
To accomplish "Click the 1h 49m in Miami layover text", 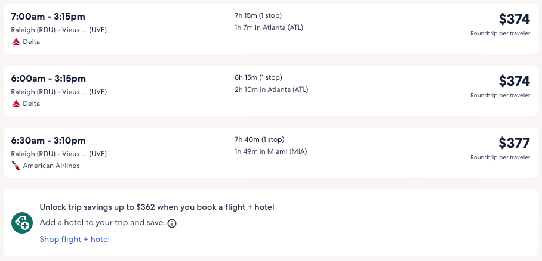I will [269, 151].
